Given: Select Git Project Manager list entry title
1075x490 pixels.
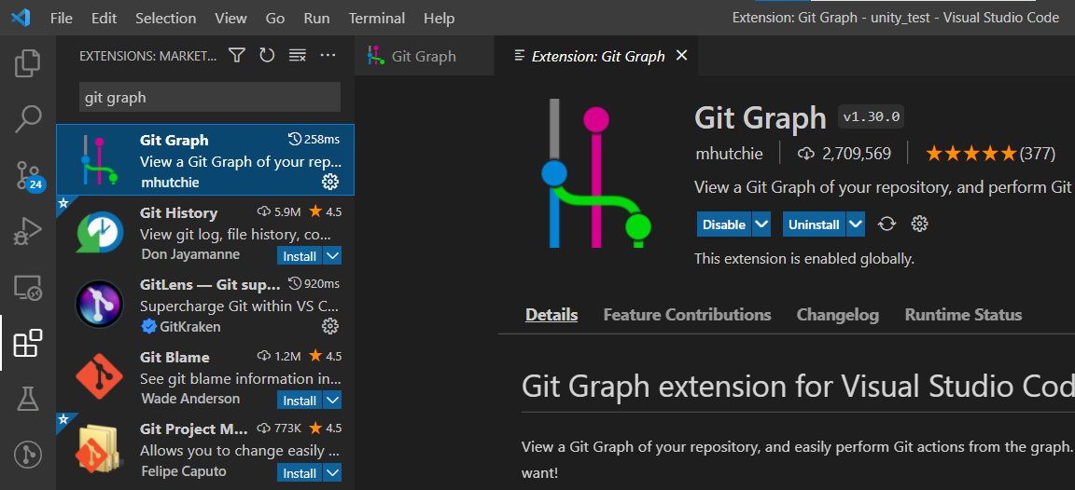Looking at the screenshot, I should pos(194,429).
